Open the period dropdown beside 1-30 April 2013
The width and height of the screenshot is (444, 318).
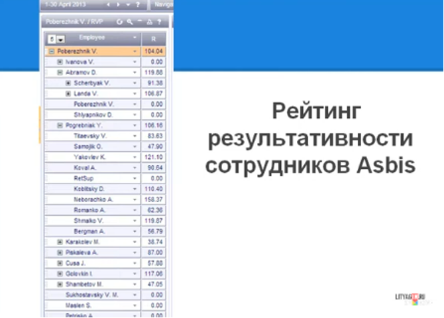click(x=128, y=5)
